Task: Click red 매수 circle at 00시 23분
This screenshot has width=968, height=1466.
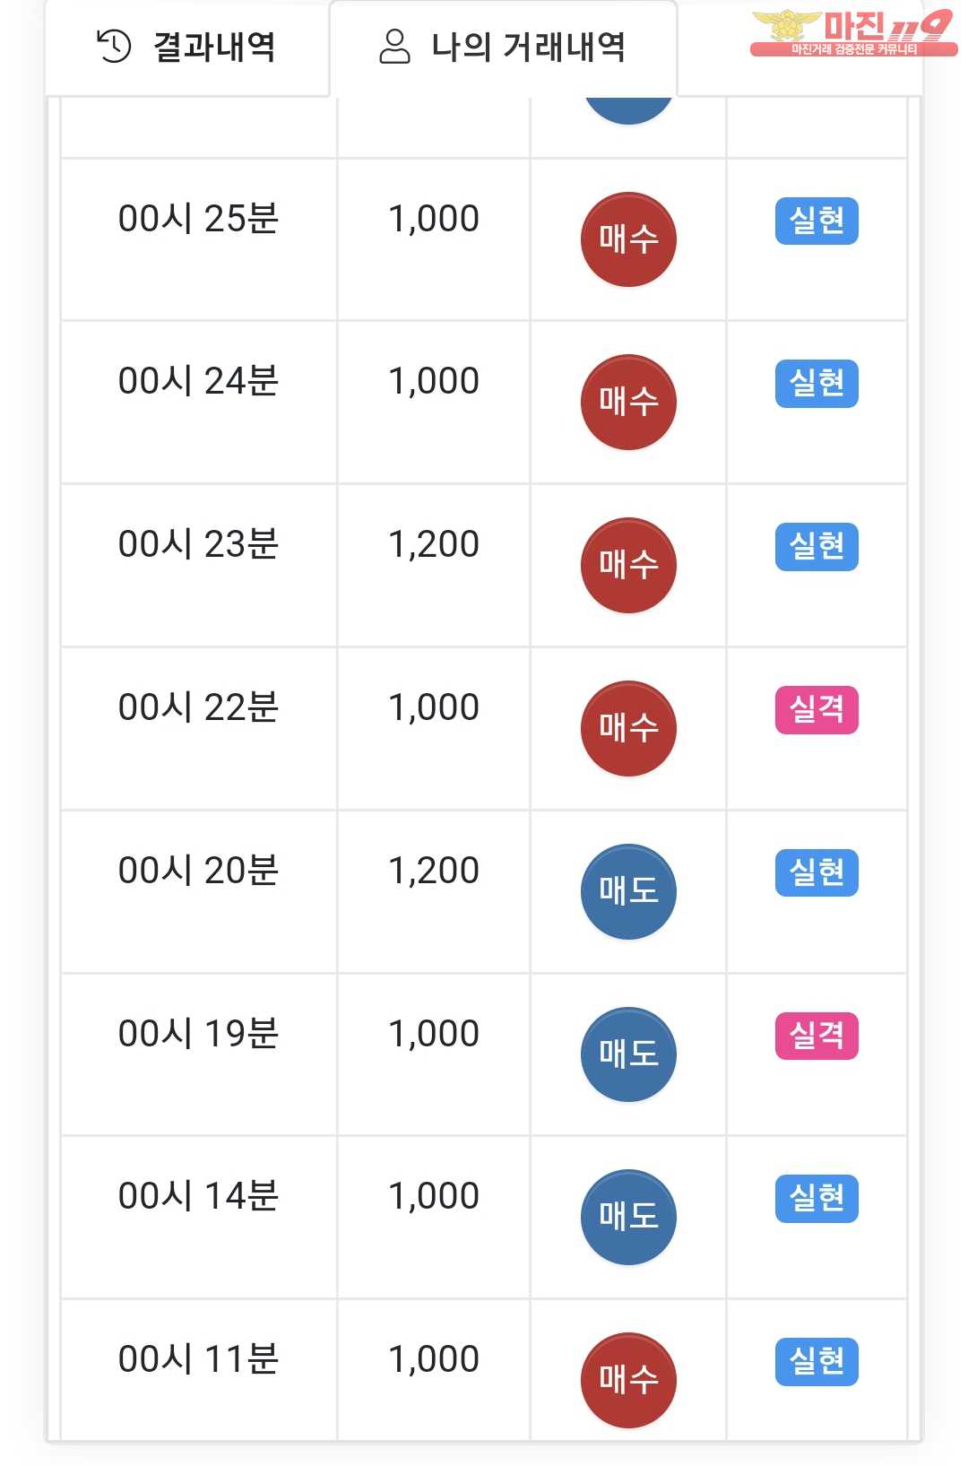Action: point(628,565)
